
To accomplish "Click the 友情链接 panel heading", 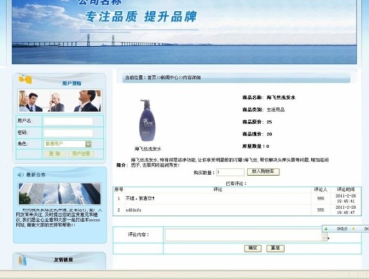I will [63, 260].
